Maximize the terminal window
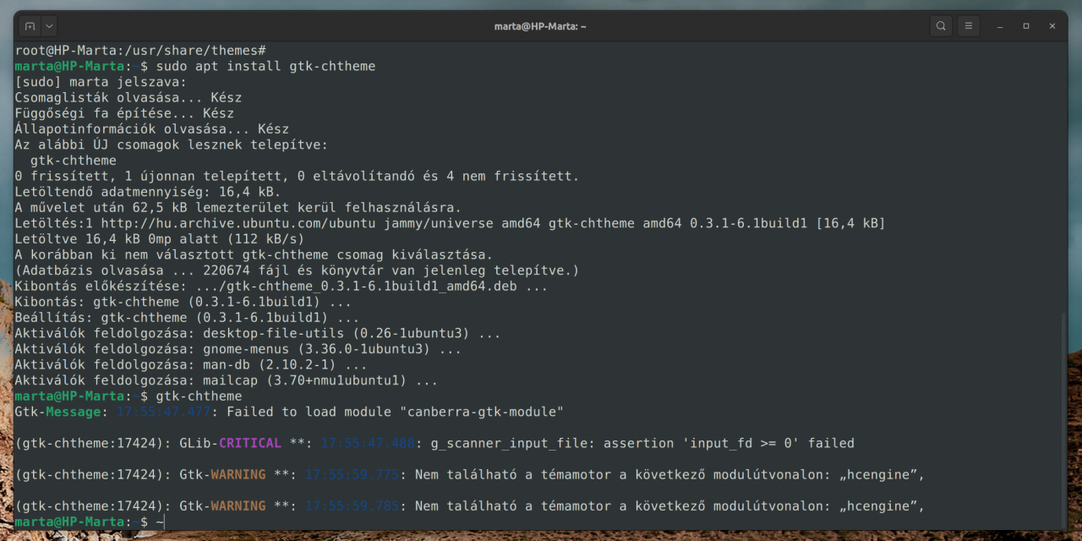The width and height of the screenshot is (1082, 541). [1026, 26]
